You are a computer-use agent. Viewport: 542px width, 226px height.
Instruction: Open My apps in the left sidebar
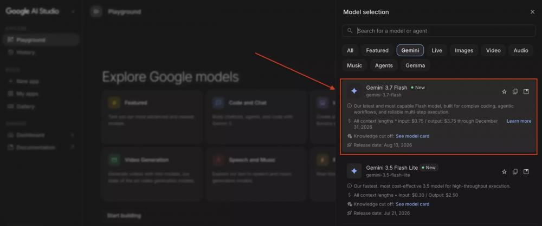pyautogui.click(x=41, y=94)
